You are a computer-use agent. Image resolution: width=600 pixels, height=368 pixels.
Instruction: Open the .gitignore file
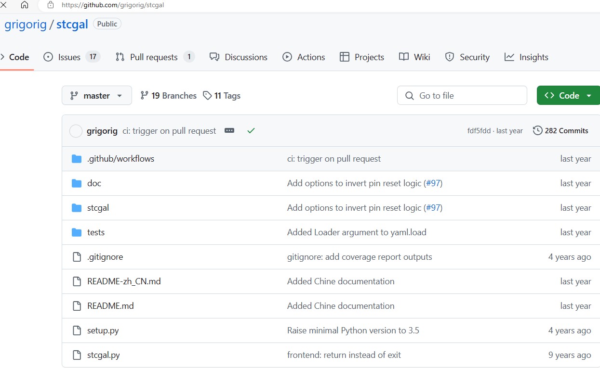tap(105, 257)
